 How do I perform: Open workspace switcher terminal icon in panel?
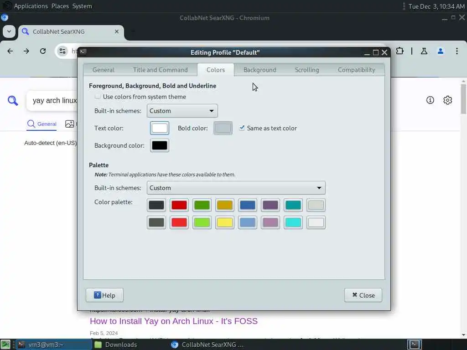pyautogui.click(x=415, y=345)
